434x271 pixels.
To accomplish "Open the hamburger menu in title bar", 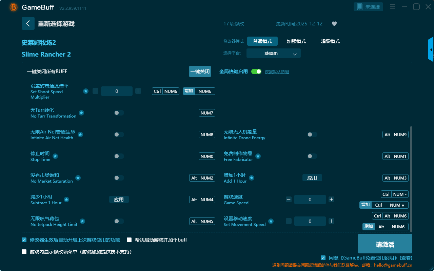I will (x=392, y=7).
